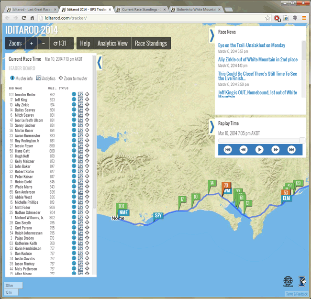311x299 pixels.
Task: Sort leader board by MILE column
Action: click(x=52, y=88)
